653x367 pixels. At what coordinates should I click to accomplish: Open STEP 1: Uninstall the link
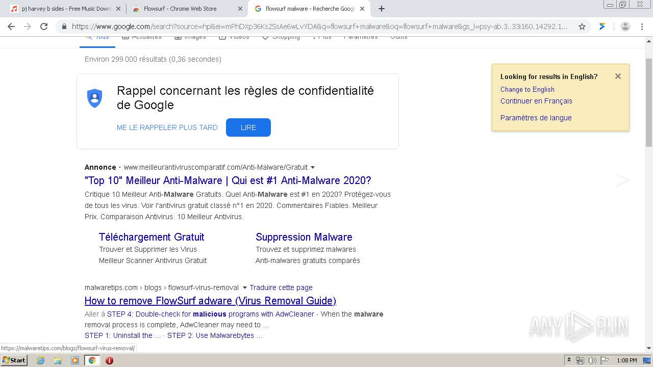[122, 335]
